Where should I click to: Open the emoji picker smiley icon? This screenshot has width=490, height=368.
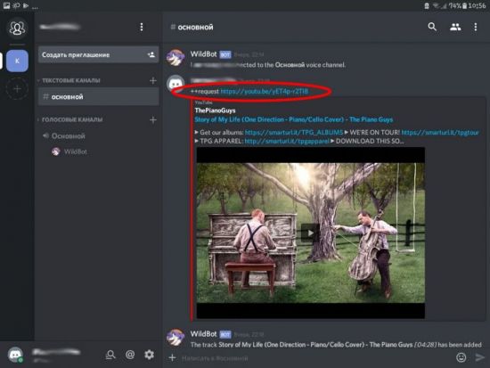(461, 357)
